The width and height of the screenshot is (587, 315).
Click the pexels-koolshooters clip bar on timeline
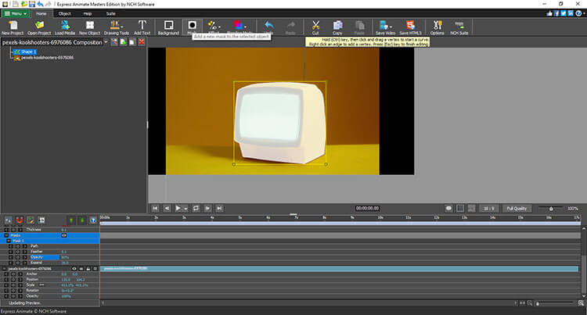340,269
